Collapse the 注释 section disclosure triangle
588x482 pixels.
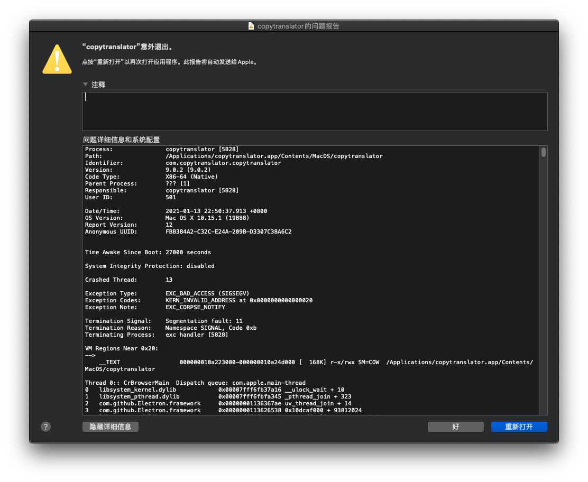[x=85, y=85]
